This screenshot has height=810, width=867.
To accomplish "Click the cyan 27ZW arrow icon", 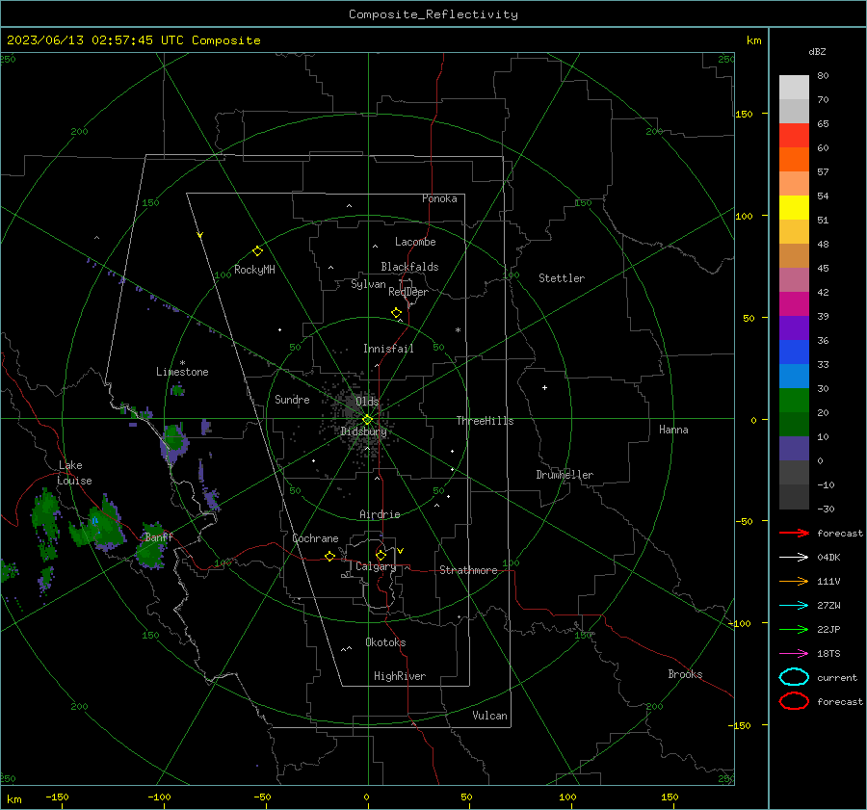I will click(x=794, y=606).
